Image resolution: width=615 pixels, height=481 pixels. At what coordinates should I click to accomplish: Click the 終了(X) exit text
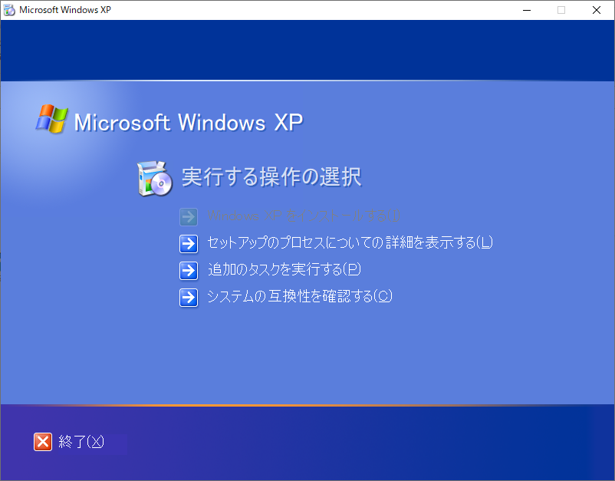click(81, 442)
